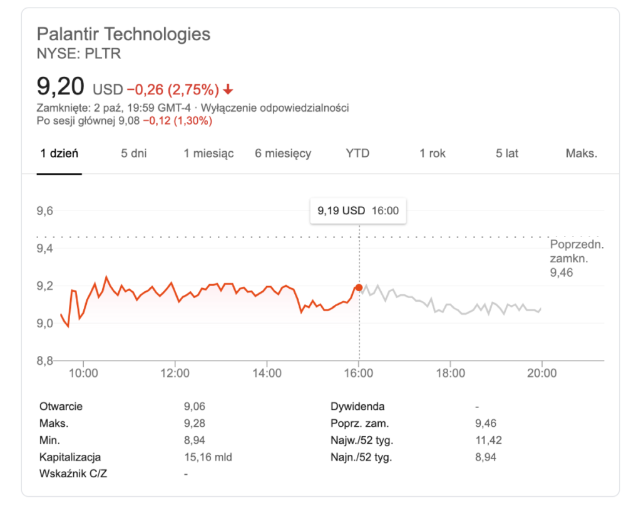Click the '18:00' x-axis time label

pos(451,373)
